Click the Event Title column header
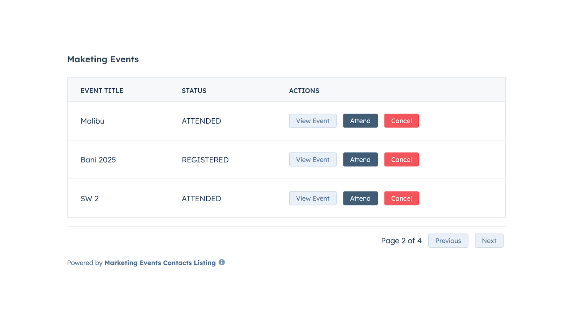Image resolution: width=577 pixels, height=324 pixels. click(x=102, y=91)
